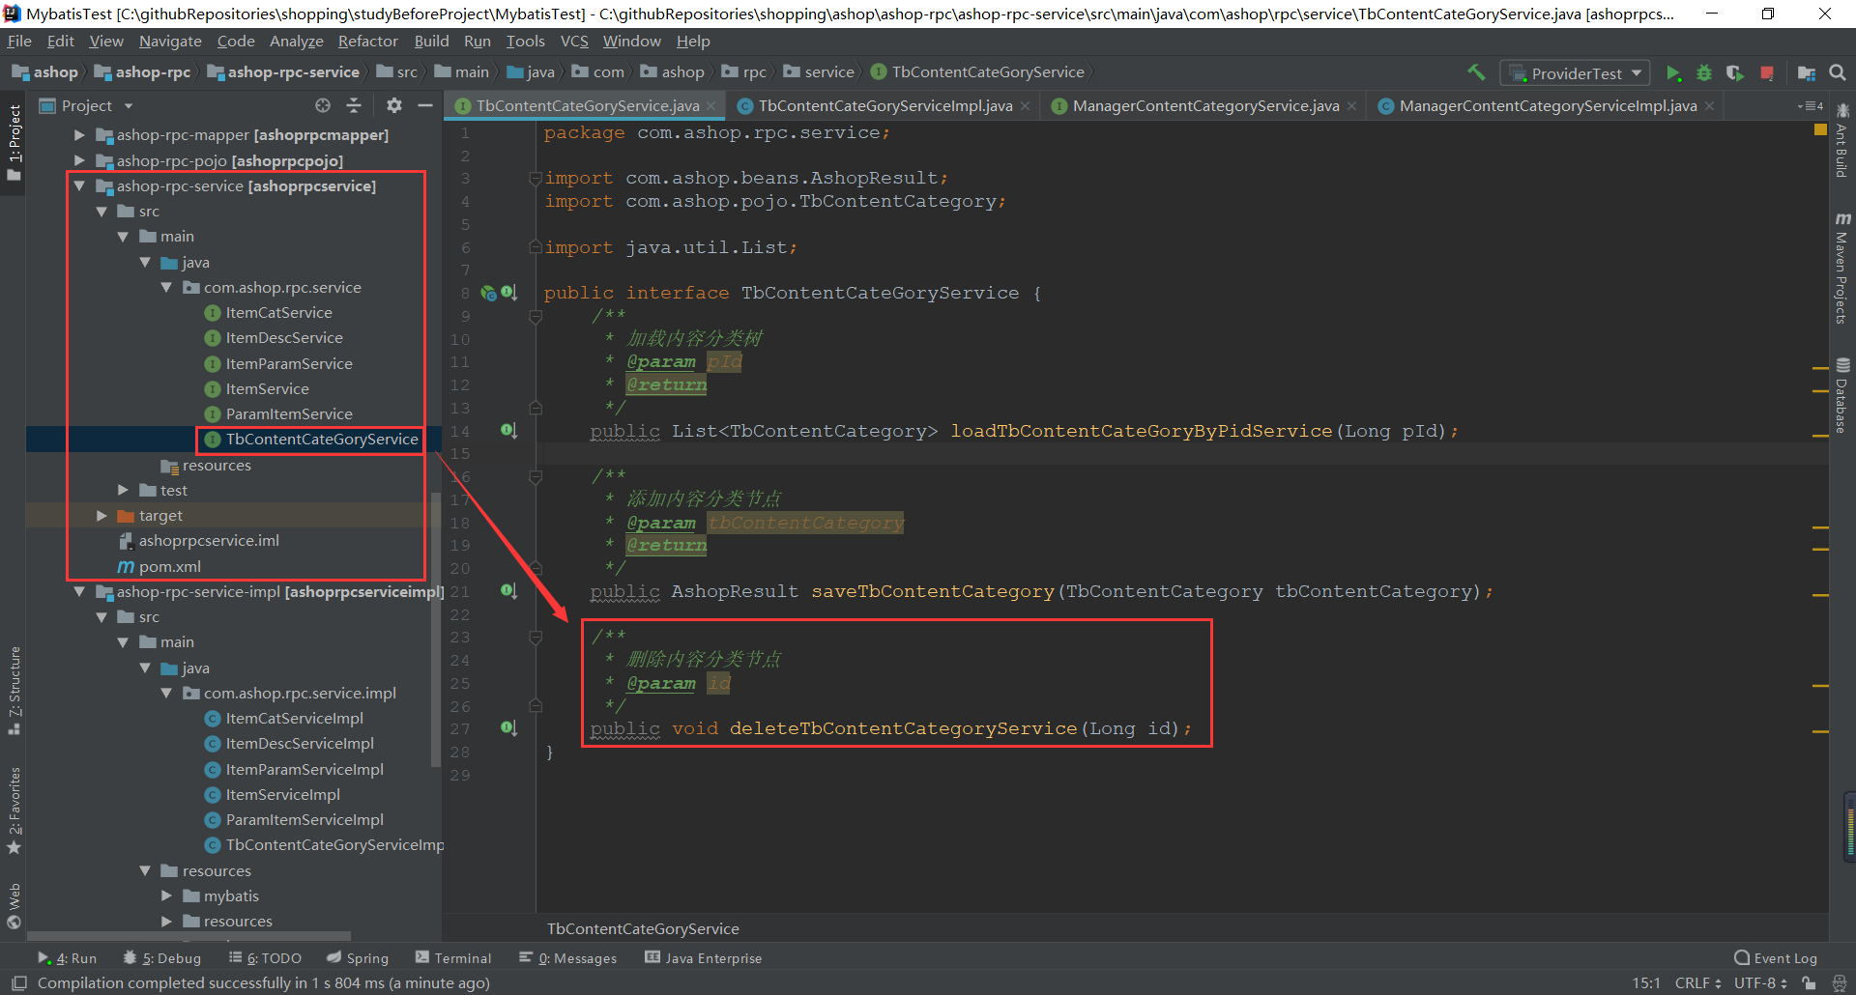This screenshot has width=1856, height=995.
Task: Show hidden tabs list dropdown
Action: point(1810,106)
